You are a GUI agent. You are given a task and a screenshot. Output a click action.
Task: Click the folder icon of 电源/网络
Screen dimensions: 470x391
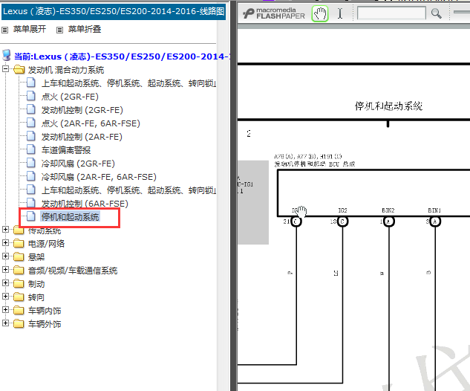pyautogui.click(x=19, y=243)
